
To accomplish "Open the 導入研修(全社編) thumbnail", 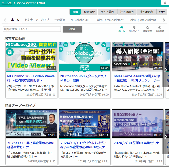I will [138, 57].
